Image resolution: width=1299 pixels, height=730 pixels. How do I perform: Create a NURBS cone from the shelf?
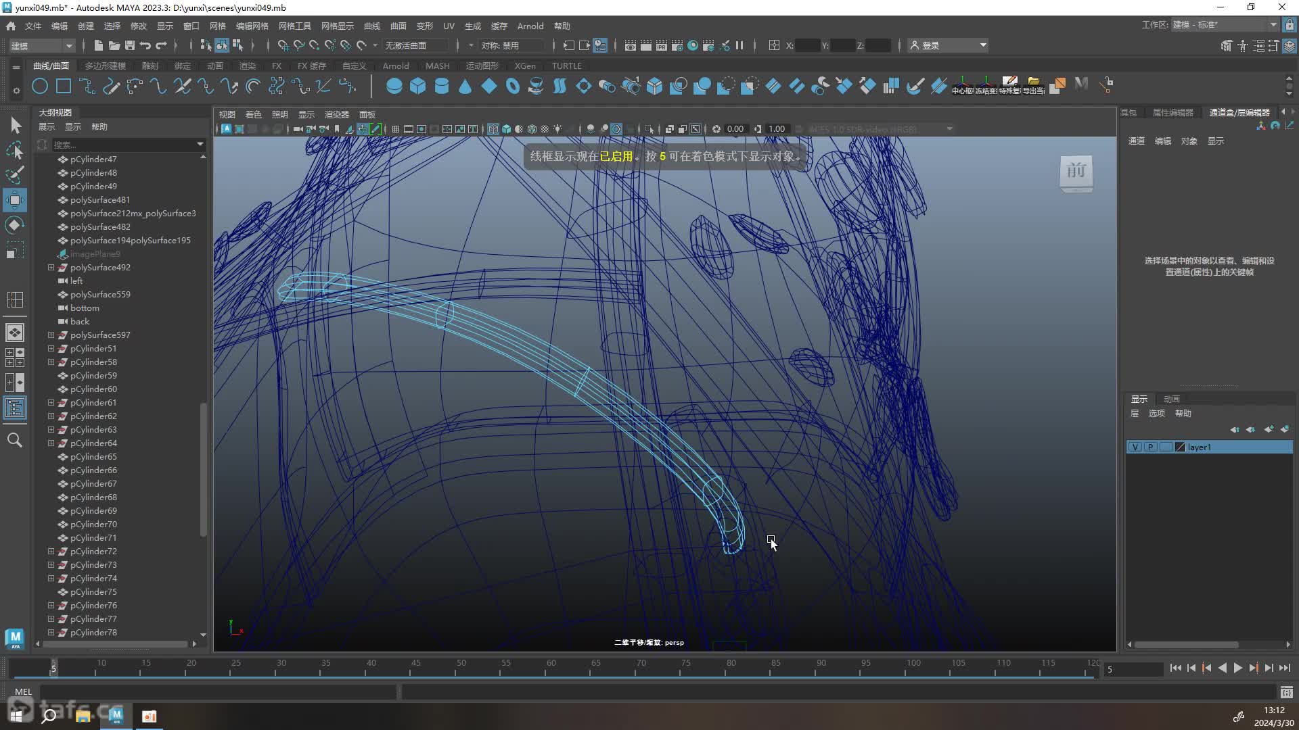465,87
